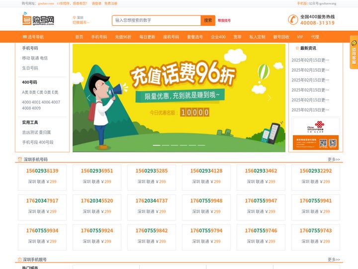Viewport: 358px width, 269px height.
Task: Open the last 2025年02月15日 news item
Action: tap(310, 110)
